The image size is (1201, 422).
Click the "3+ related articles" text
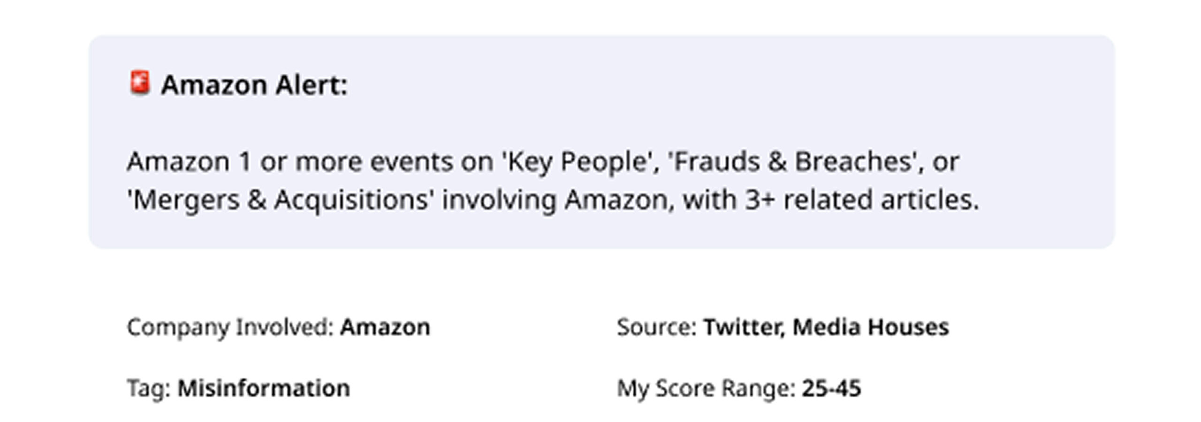click(x=861, y=200)
